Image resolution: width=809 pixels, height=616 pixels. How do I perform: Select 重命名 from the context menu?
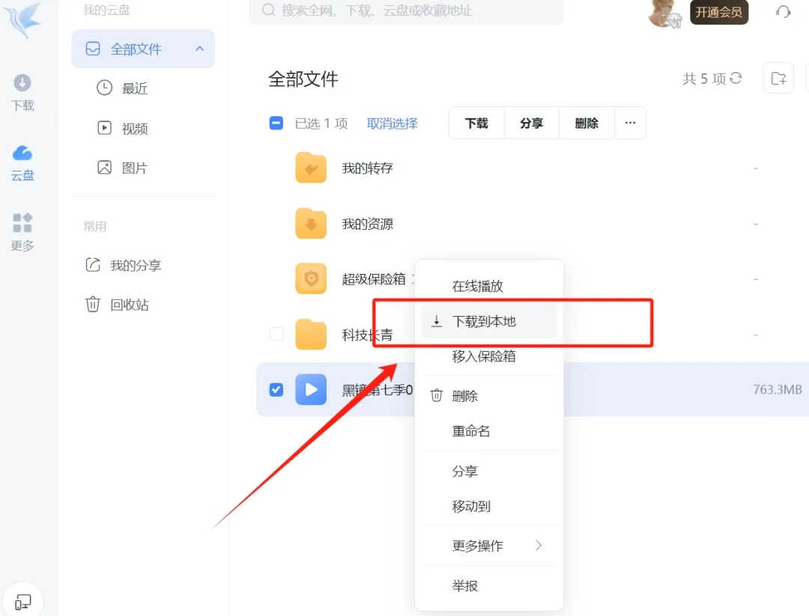pyautogui.click(x=471, y=431)
